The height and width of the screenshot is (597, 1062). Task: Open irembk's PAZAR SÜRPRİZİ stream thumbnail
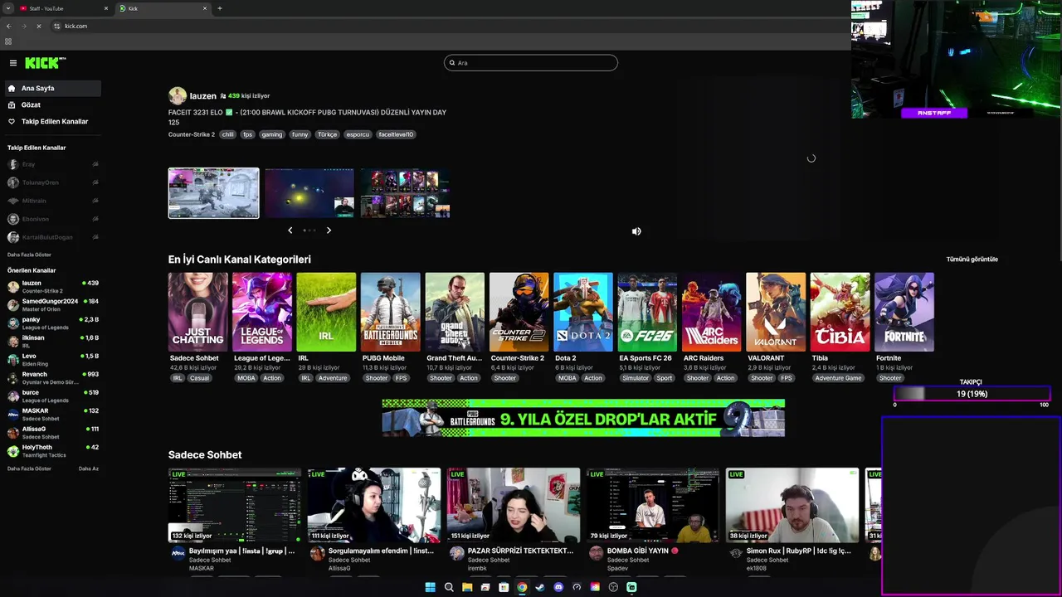point(514,505)
